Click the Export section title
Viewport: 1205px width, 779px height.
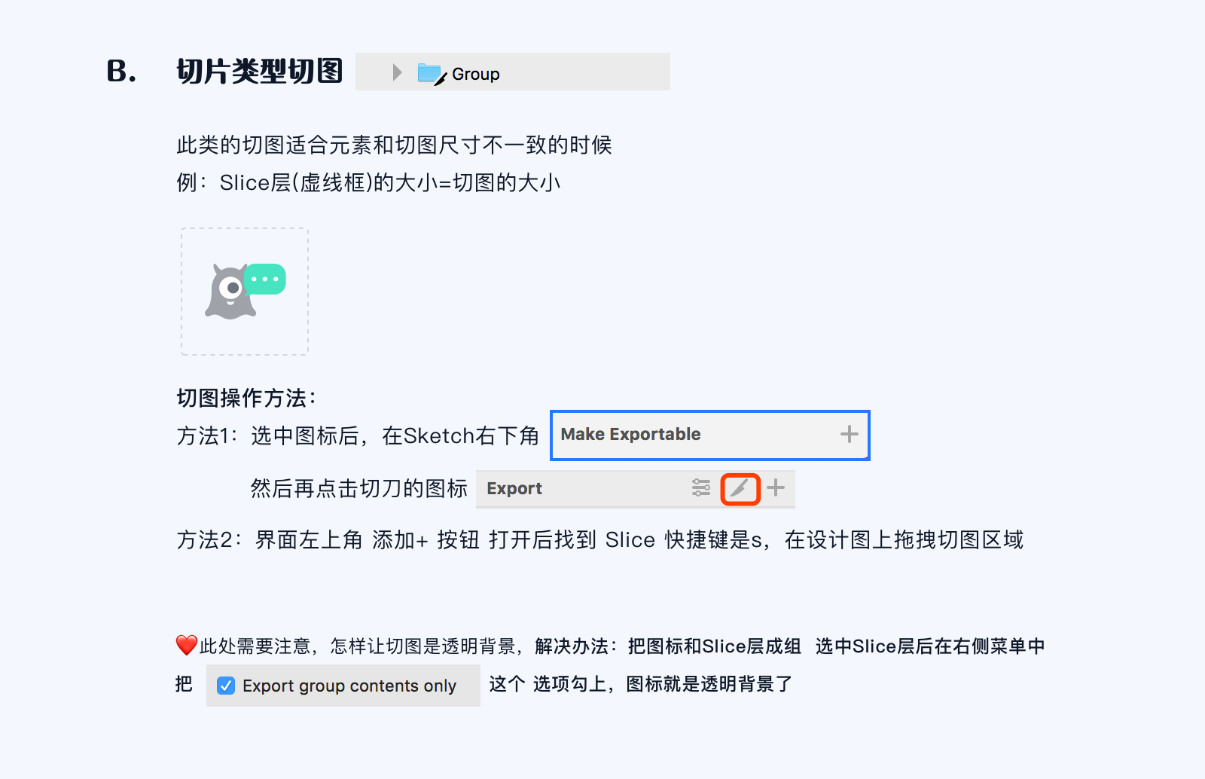[514, 488]
